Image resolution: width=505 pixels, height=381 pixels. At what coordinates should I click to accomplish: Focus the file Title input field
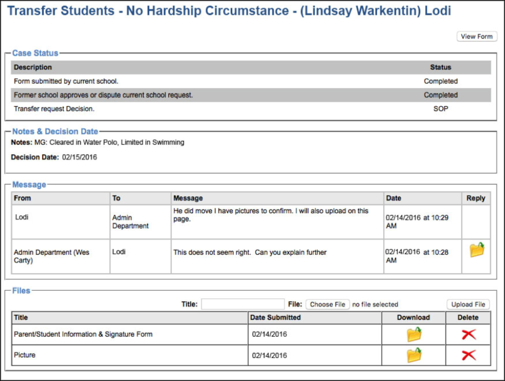pyautogui.click(x=243, y=304)
